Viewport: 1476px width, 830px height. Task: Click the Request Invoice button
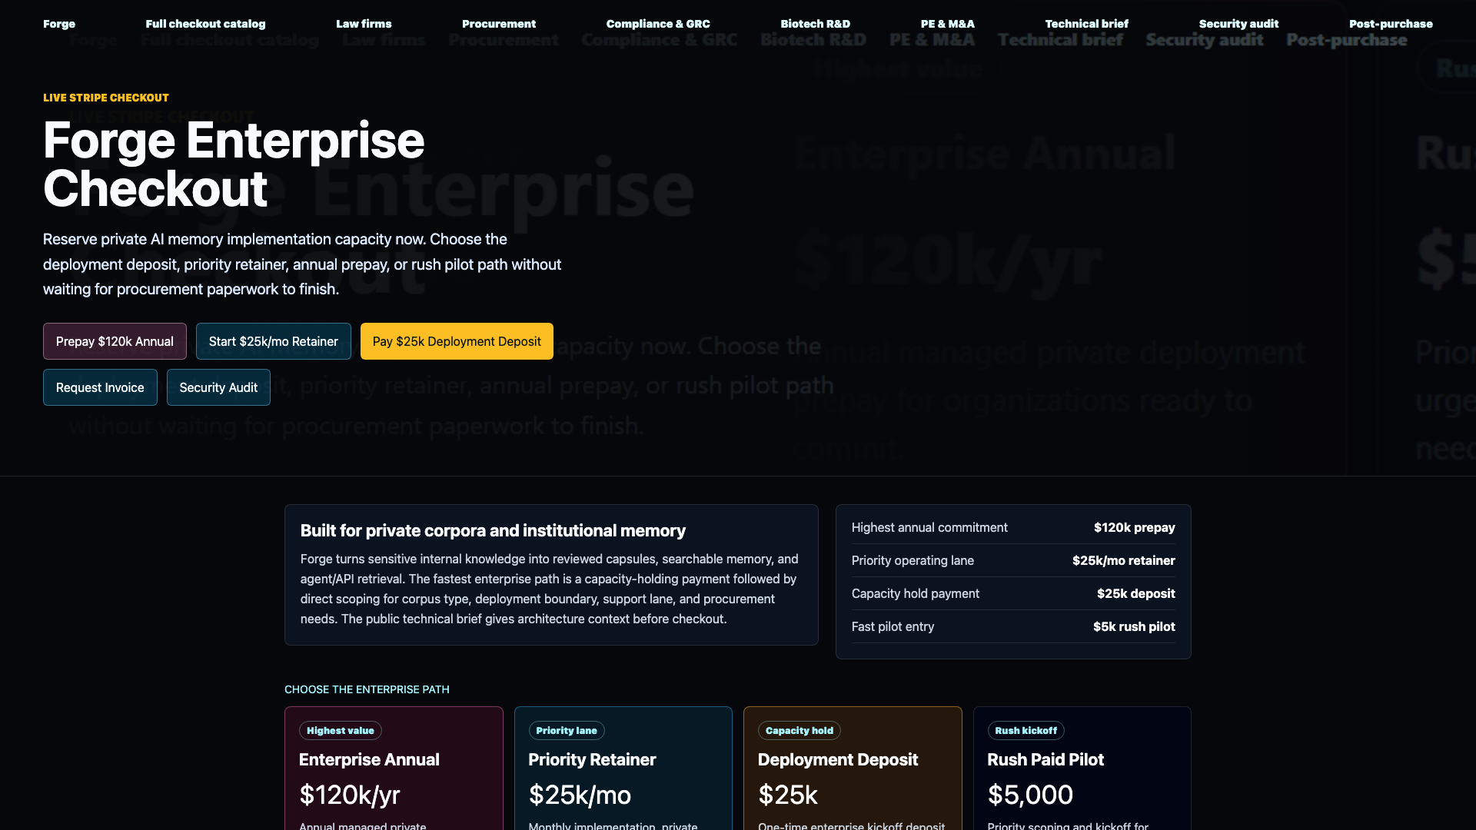click(100, 387)
